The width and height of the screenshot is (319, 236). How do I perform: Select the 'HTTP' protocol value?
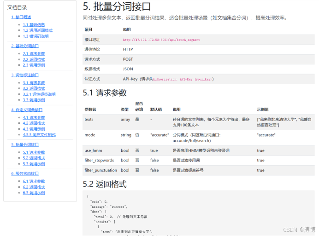pos(128,49)
